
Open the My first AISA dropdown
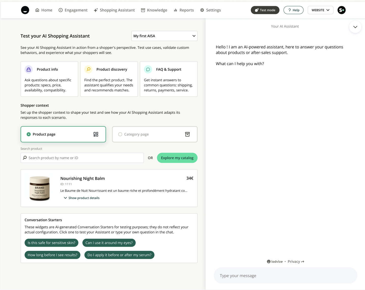[164, 36]
